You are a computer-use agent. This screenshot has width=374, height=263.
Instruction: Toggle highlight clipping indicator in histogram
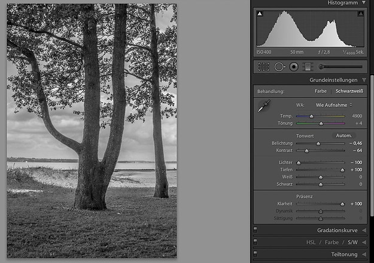click(361, 14)
